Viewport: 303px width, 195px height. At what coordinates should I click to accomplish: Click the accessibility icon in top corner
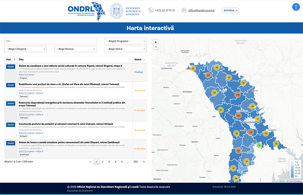click(296, 7)
